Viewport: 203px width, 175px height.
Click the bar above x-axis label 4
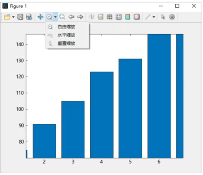pyautogui.click(x=102, y=115)
